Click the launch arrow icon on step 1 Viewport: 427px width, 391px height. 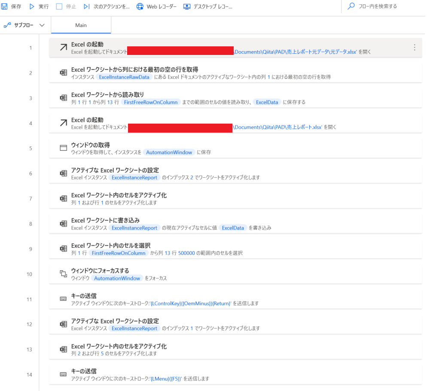(63, 47)
